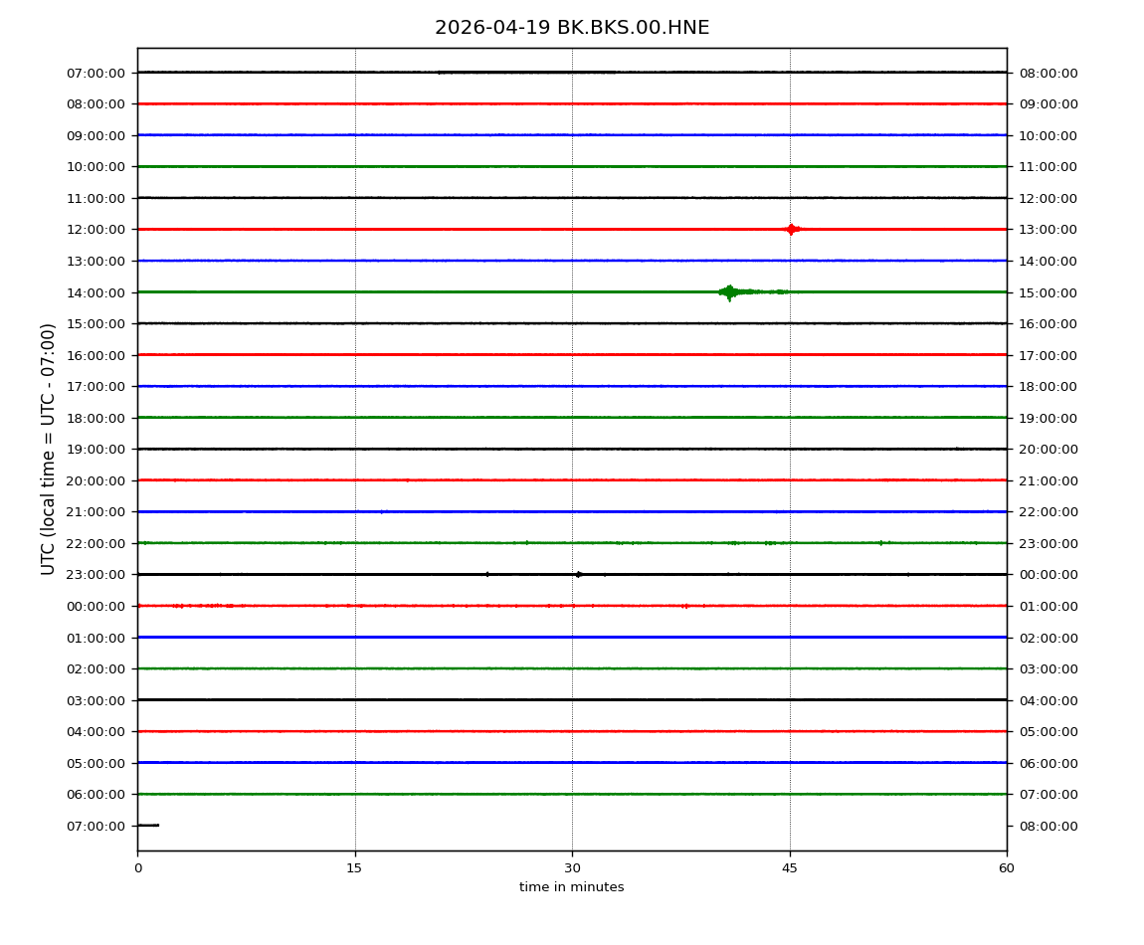Click the black spike near minute 30 on the 23:00 UTC trace

click(578, 574)
